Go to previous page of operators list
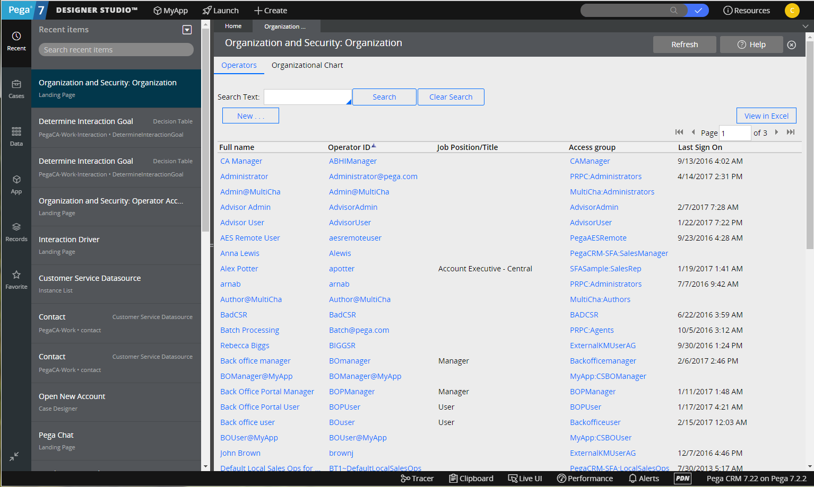814x487 pixels. pos(693,132)
